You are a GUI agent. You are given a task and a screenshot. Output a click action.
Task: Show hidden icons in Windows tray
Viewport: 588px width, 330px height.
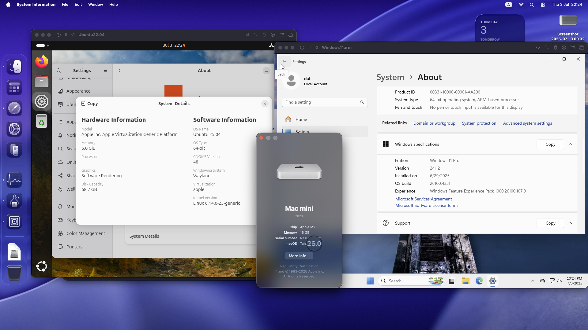(x=533, y=281)
